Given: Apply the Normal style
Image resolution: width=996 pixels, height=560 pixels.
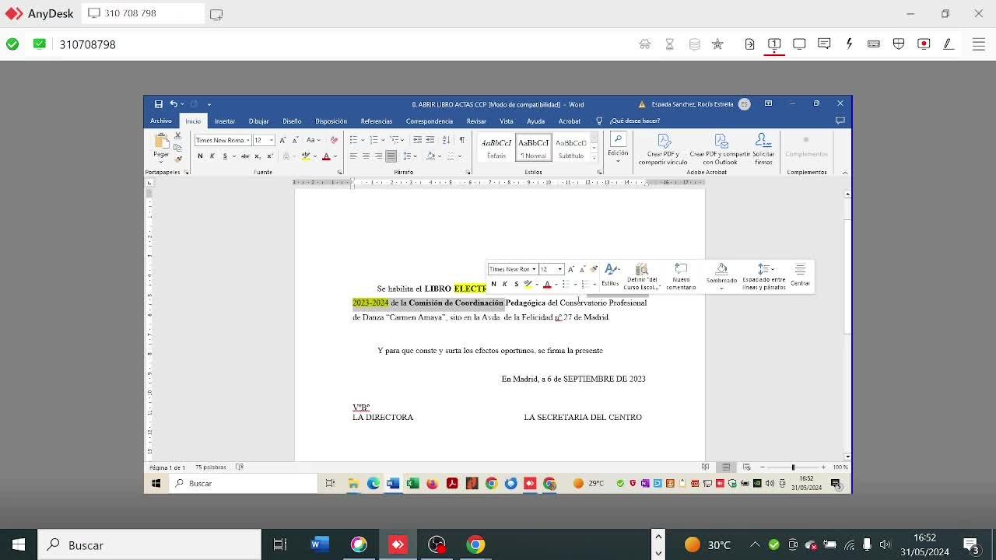Looking at the screenshot, I should coord(533,148).
